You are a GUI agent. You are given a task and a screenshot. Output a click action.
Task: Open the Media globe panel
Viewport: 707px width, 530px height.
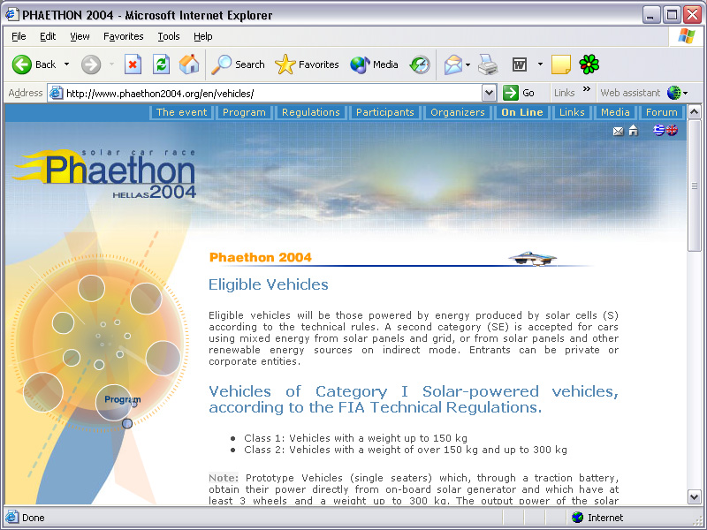tap(374, 64)
